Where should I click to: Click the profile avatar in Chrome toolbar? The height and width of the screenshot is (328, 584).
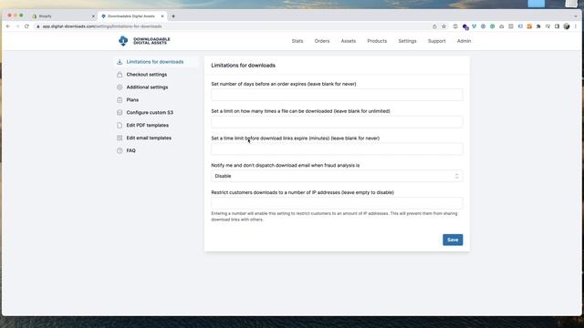[x=567, y=26]
